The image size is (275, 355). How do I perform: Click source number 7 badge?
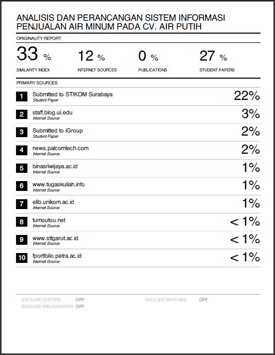click(22, 204)
